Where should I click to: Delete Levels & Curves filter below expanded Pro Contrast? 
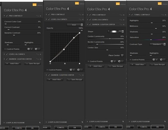point(40,54)
